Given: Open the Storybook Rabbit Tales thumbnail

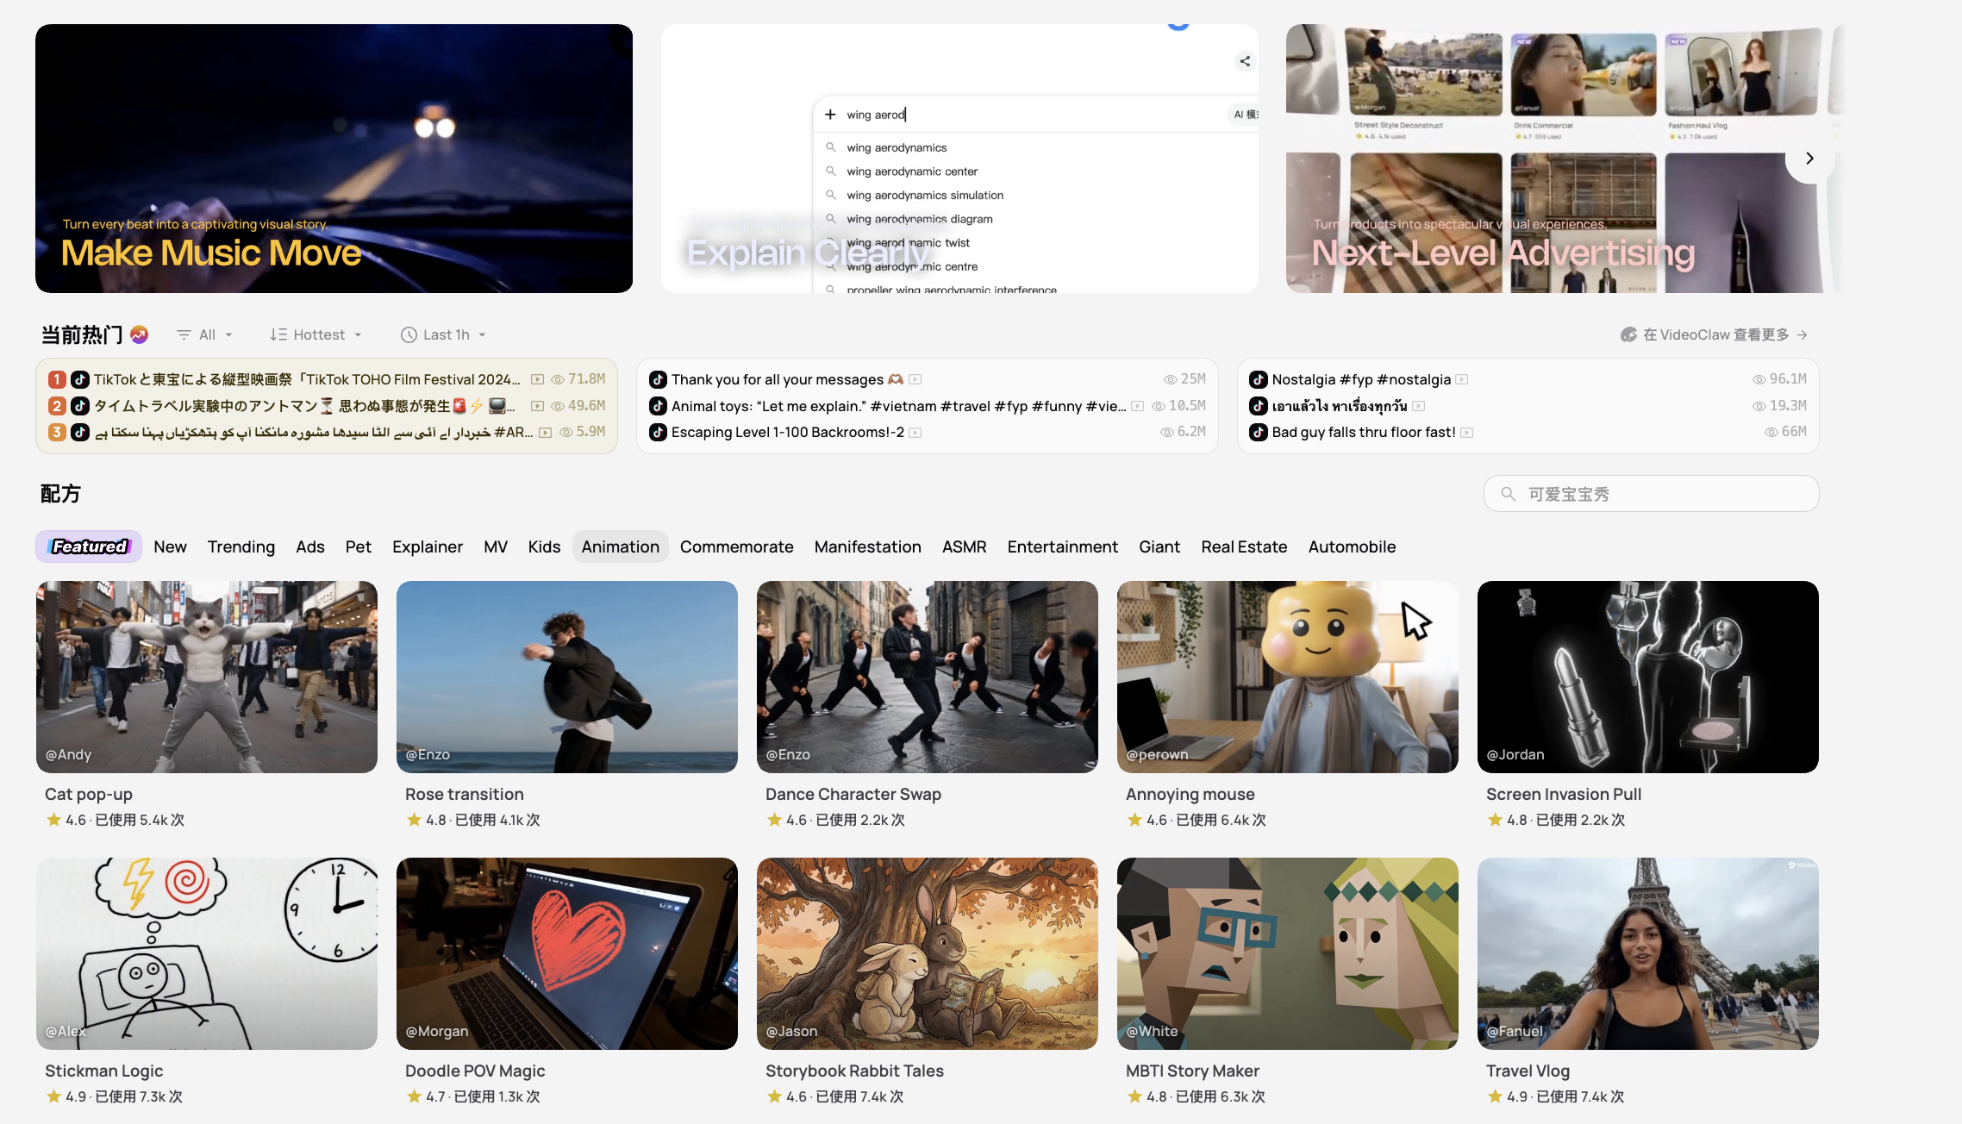Looking at the screenshot, I should click(928, 953).
